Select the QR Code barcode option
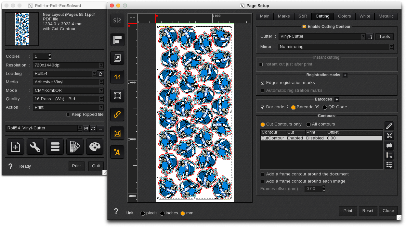The height and width of the screenshot is (227, 406). [x=324, y=107]
